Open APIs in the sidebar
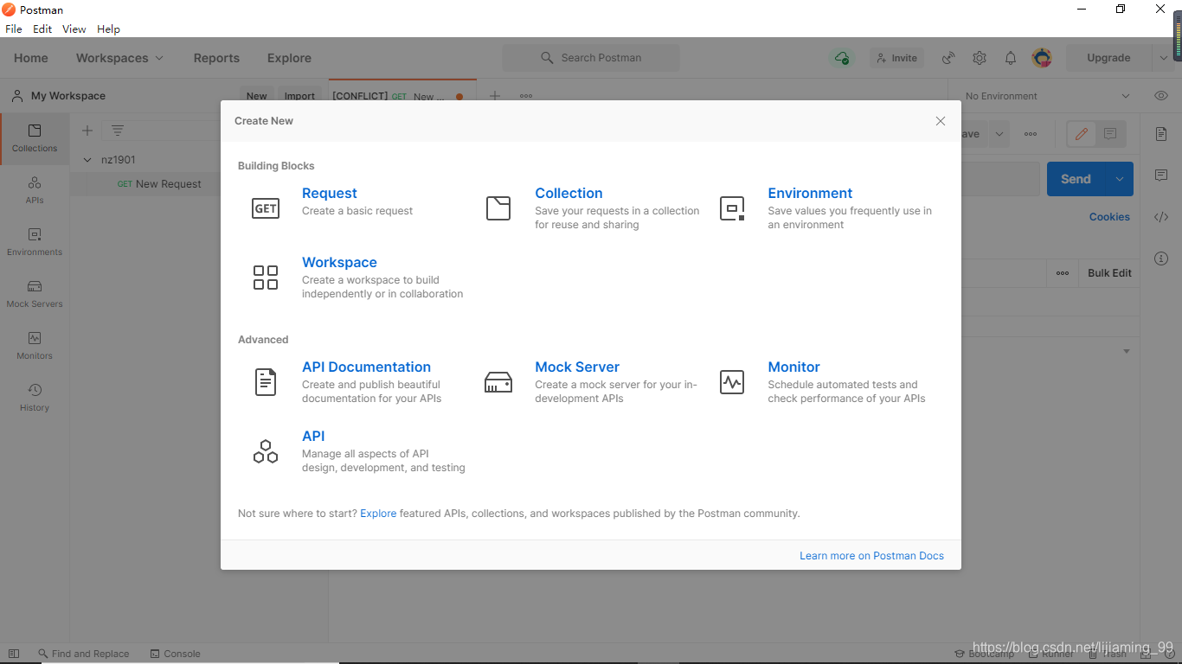1182x664 pixels. (x=35, y=190)
